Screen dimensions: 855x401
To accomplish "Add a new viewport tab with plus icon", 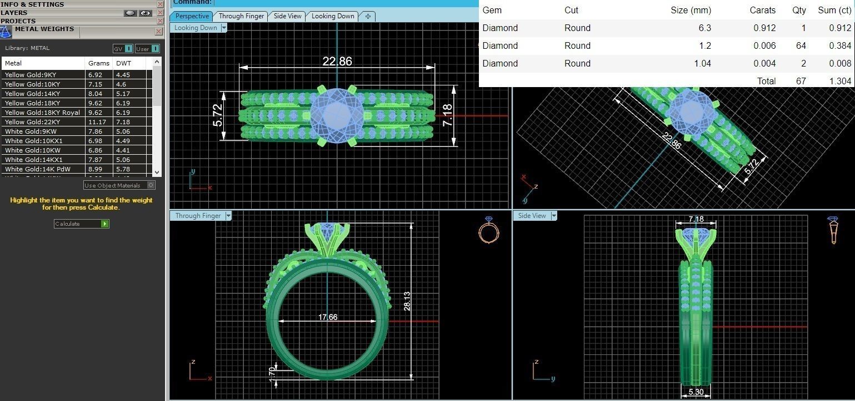I will point(368,16).
